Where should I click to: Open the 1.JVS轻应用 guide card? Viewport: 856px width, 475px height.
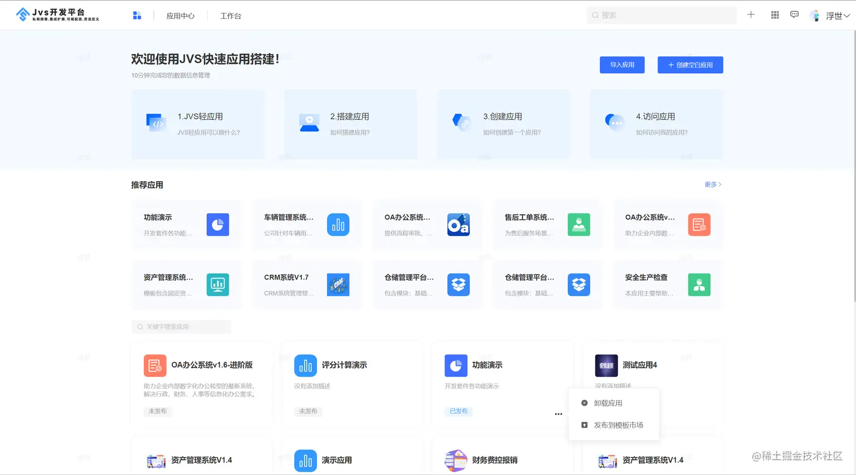[198, 124]
